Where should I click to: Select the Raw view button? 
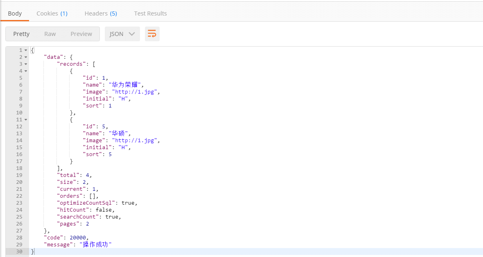point(50,34)
